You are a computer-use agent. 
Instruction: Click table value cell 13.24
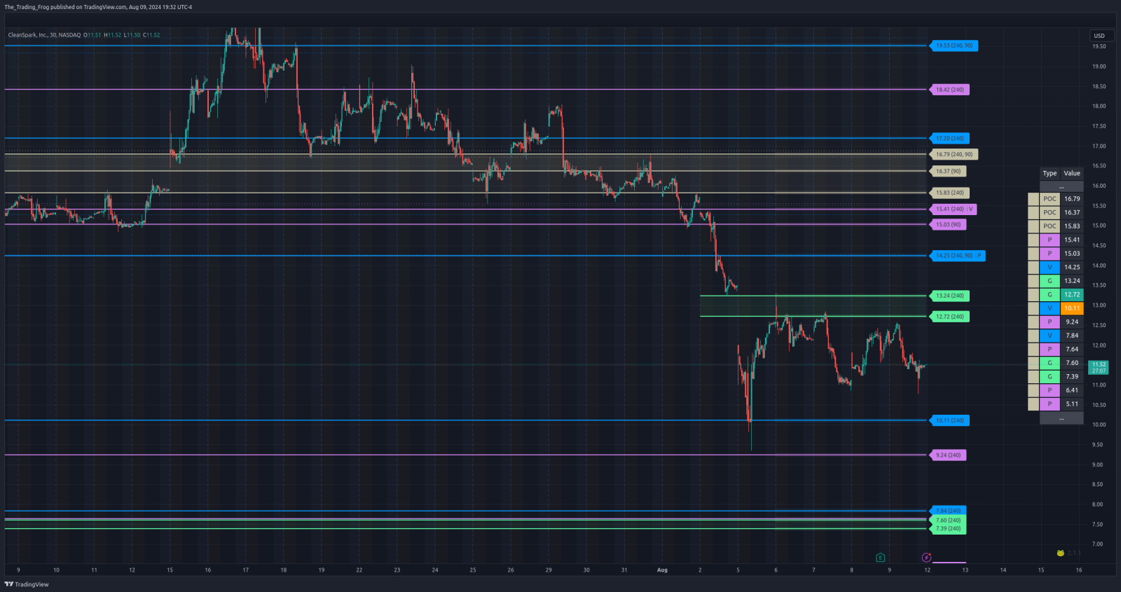(x=1072, y=281)
